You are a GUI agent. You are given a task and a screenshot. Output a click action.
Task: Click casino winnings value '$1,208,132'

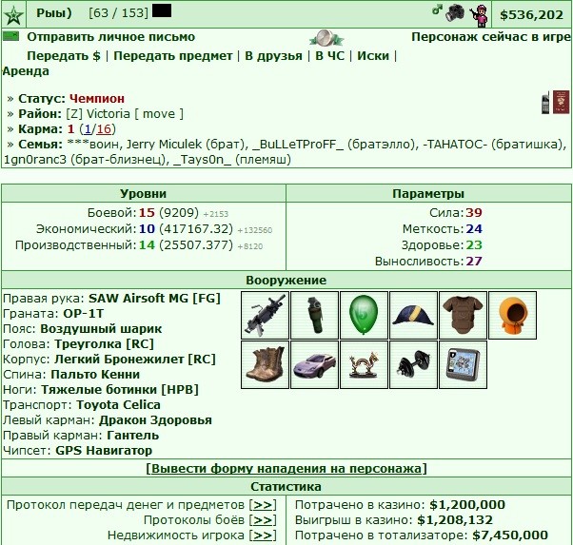point(455,520)
